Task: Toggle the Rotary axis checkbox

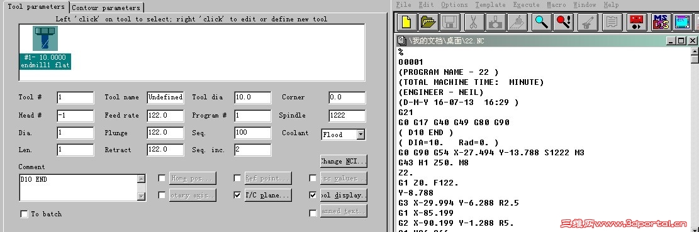Action: coord(162,195)
